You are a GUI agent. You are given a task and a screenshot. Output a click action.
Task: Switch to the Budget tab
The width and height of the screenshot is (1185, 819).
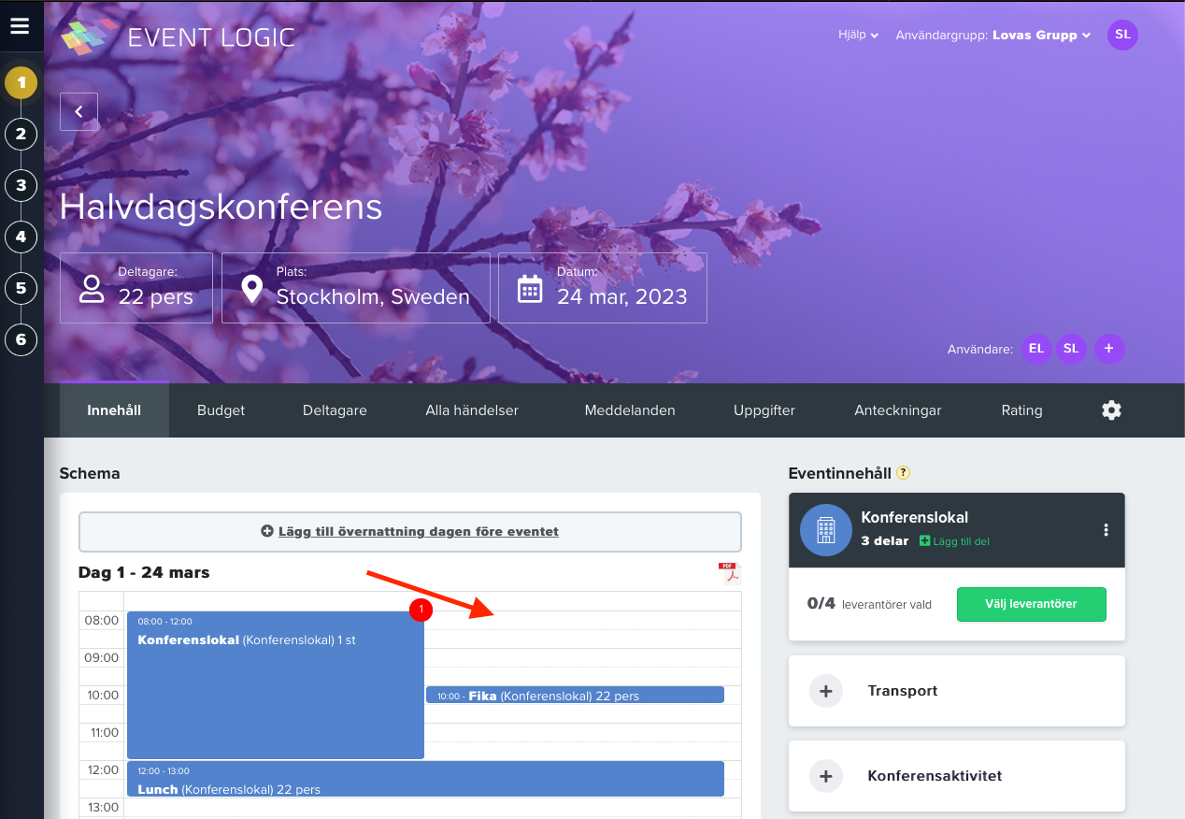click(x=221, y=410)
